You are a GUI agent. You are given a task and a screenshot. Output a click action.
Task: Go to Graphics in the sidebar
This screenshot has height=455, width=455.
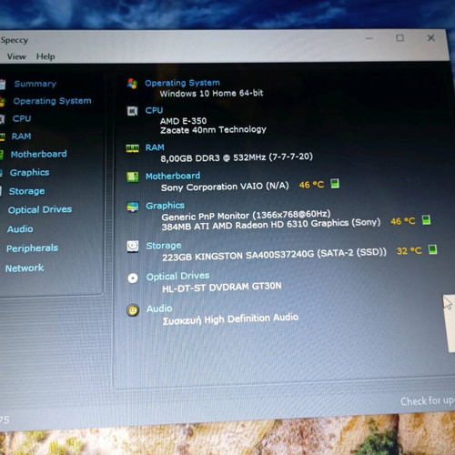(x=29, y=173)
